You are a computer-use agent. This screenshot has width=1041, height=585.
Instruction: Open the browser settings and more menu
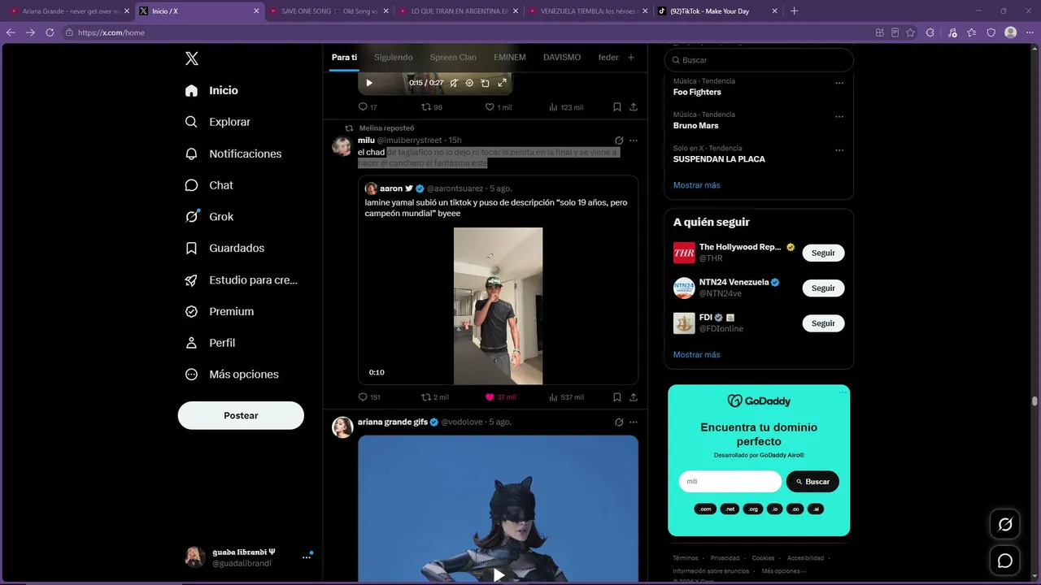tap(1030, 32)
